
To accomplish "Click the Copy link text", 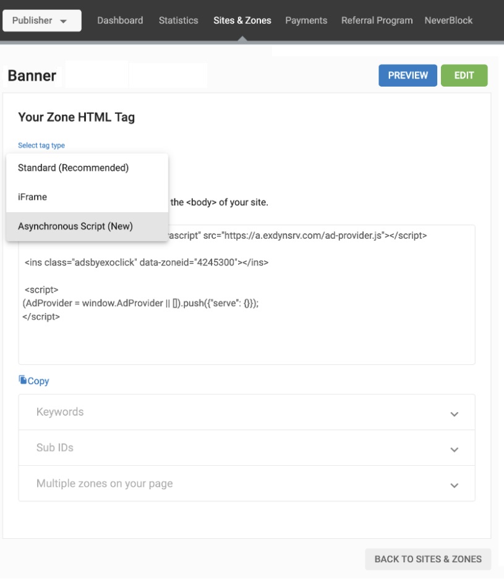I will point(38,380).
